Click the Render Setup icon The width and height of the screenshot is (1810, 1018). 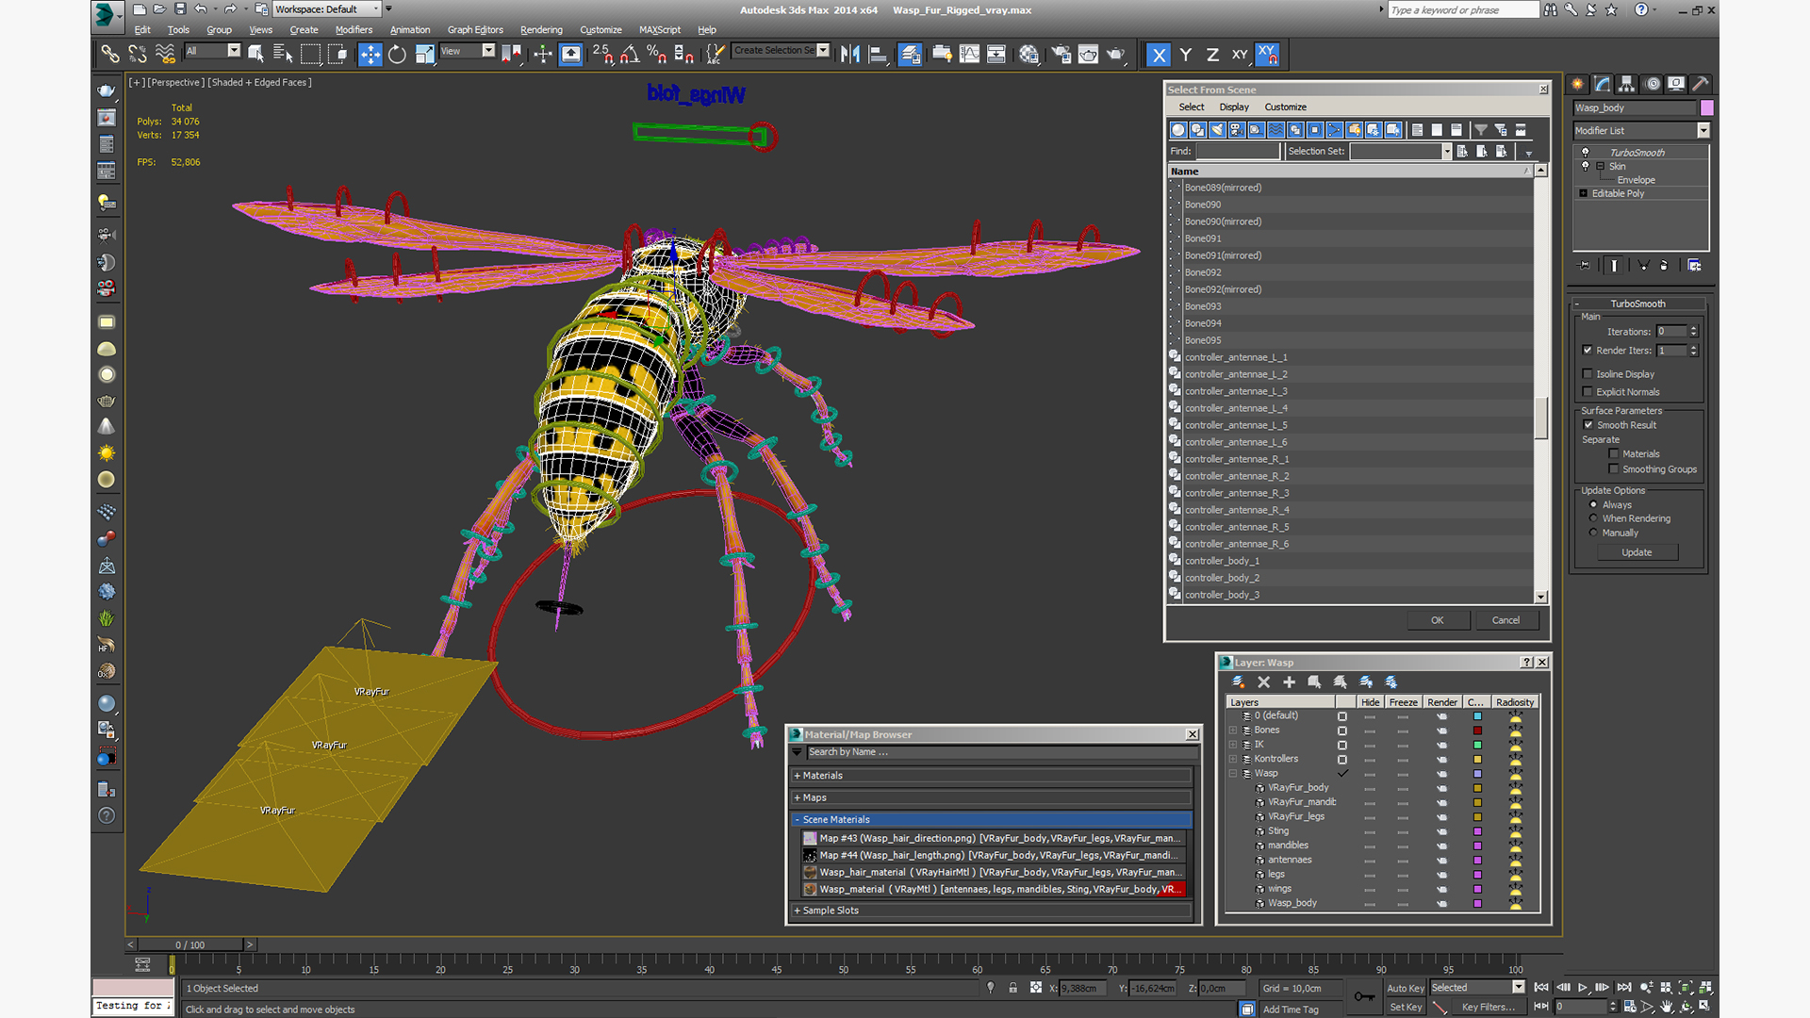click(1061, 54)
